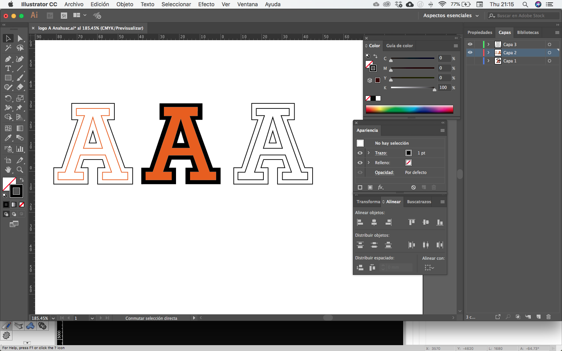This screenshot has width=562, height=351.
Task: Activate the Paintbrush tool
Action: point(20,78)
